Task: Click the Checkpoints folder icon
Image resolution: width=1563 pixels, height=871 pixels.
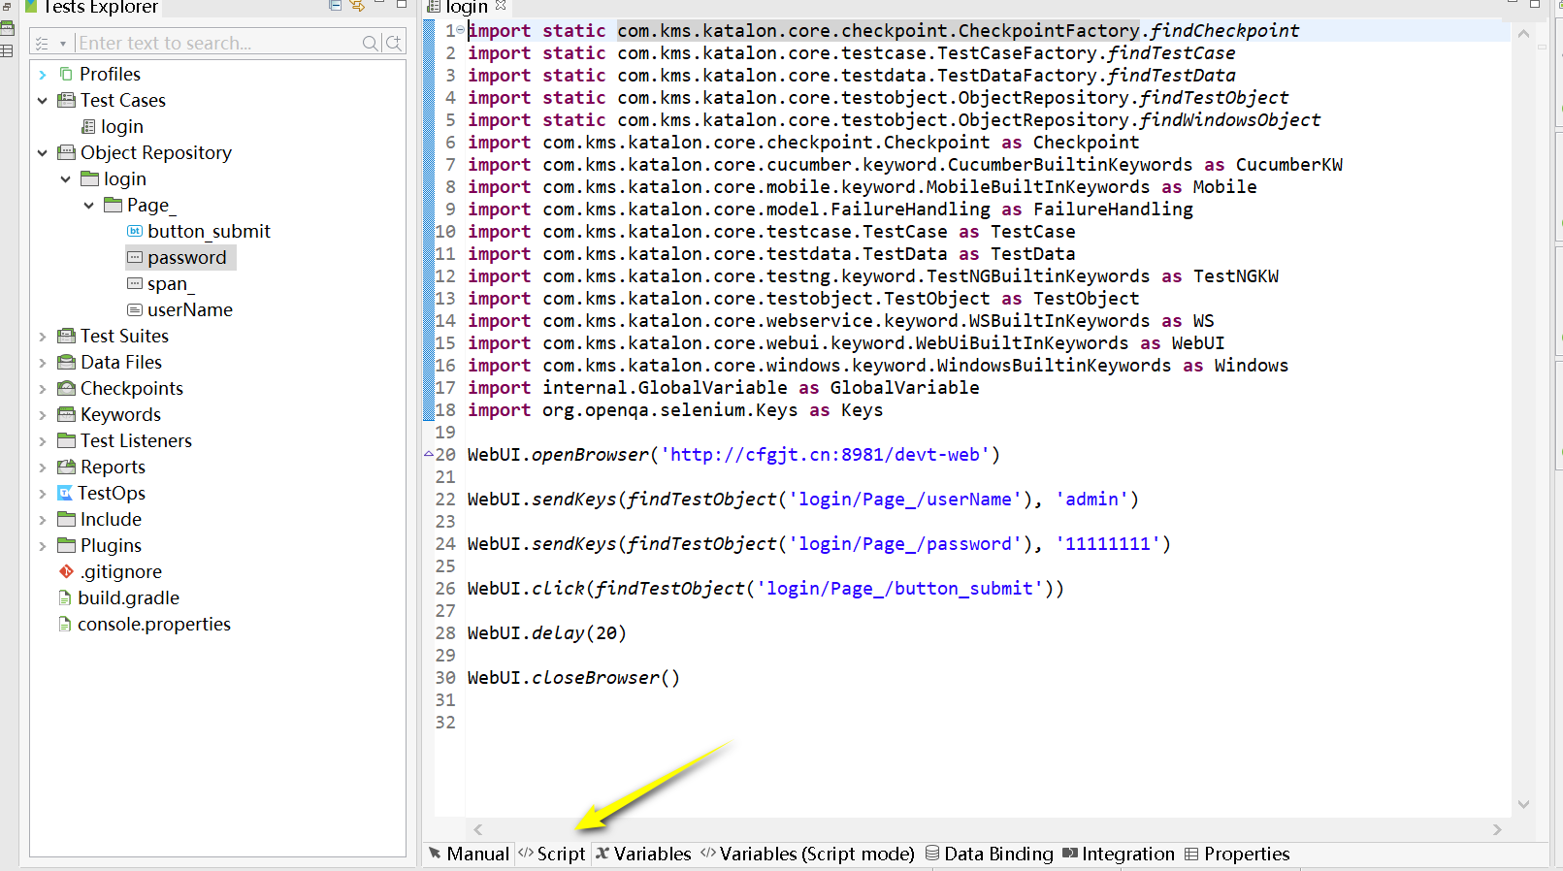Action: pos(66,388)
